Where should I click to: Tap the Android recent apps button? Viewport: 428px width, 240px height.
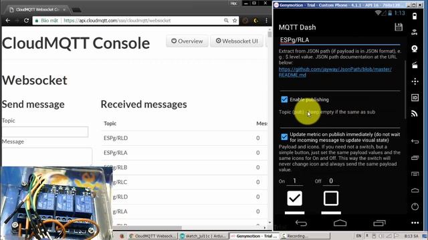click(x=379, y=223)
